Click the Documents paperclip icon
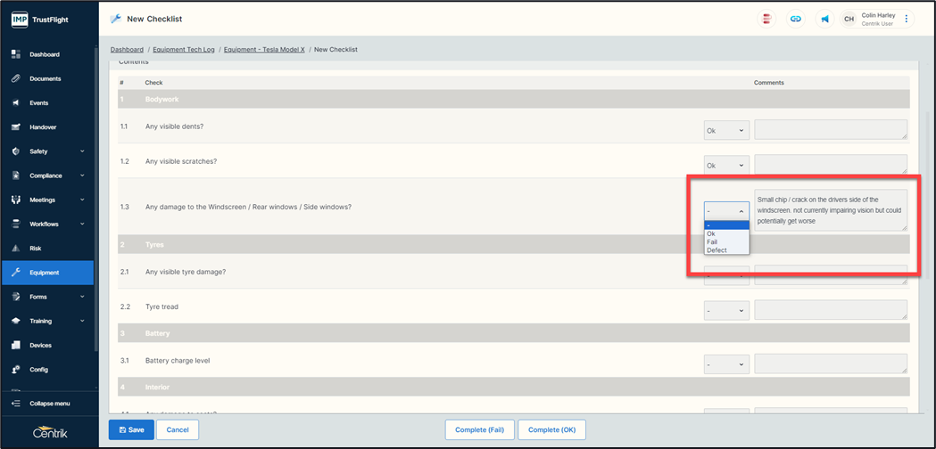This screenshot has width=936, height=449. pos(16,78)
